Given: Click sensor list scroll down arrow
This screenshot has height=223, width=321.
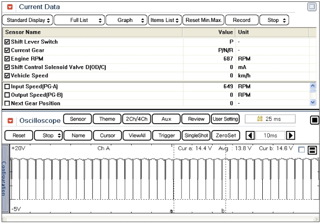Looking at the screenshot, I should (x=313, y=102).
